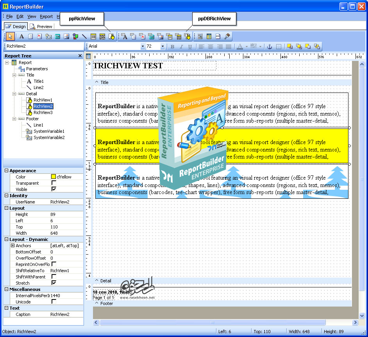Toggle Underline formatting
This screenshot has width=368, height=337.
(x=190, y=46)
